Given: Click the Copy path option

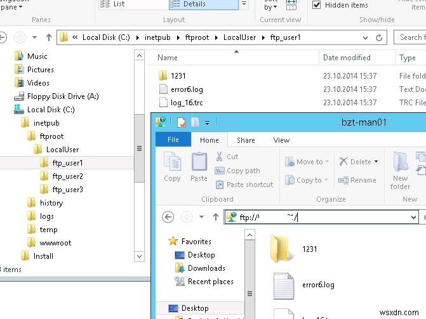Looking at the screenshot, I should click(237, 171).
